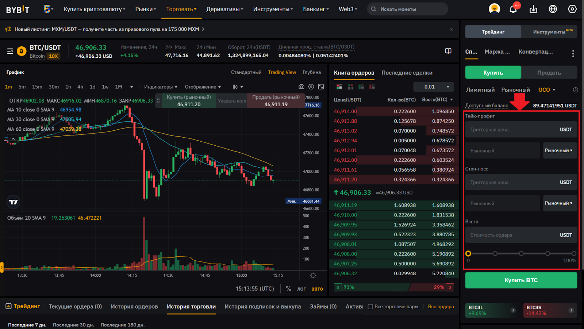Screen dimensions: 584x329
Task: Open the OCO order type dropdown
Action: [547, 90]
